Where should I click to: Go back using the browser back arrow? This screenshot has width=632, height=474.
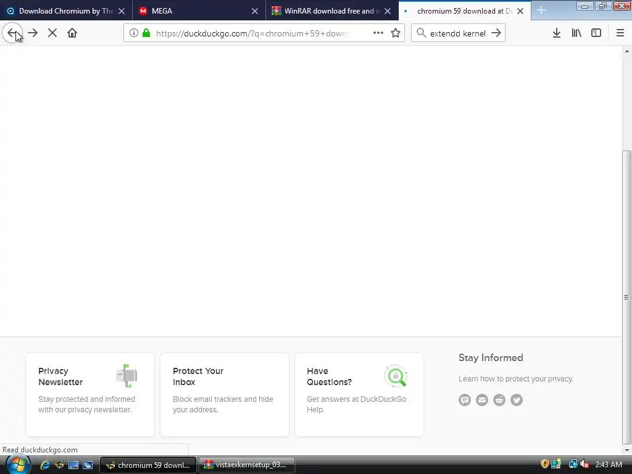[x=12, y=33]
